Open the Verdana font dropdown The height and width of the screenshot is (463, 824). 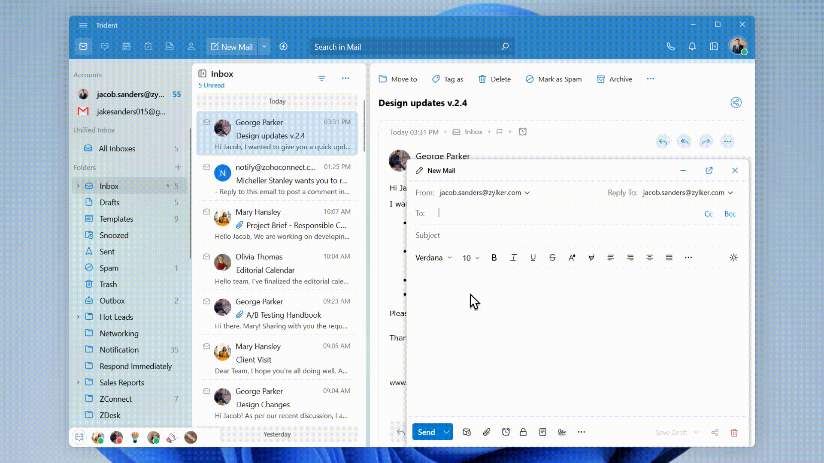pyautogui.click(x=433, y=258)
